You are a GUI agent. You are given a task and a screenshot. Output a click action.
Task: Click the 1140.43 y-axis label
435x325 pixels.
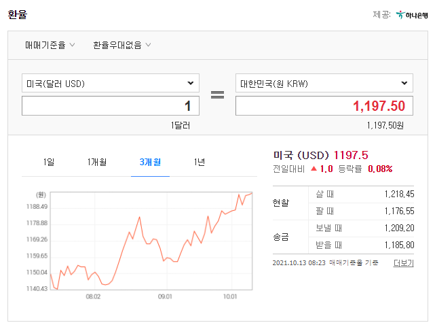point(37,288)
